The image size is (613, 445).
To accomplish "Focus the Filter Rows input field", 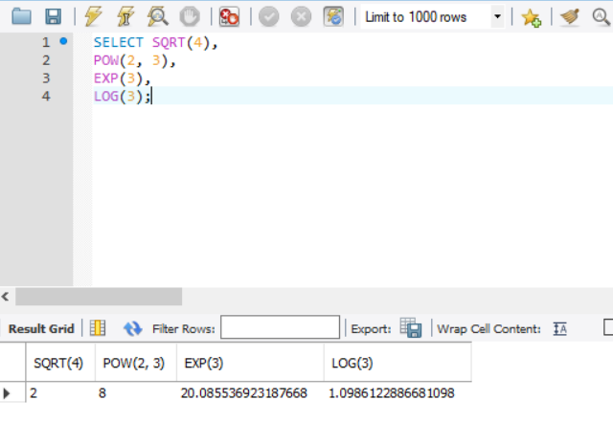I will pos(280,327).
